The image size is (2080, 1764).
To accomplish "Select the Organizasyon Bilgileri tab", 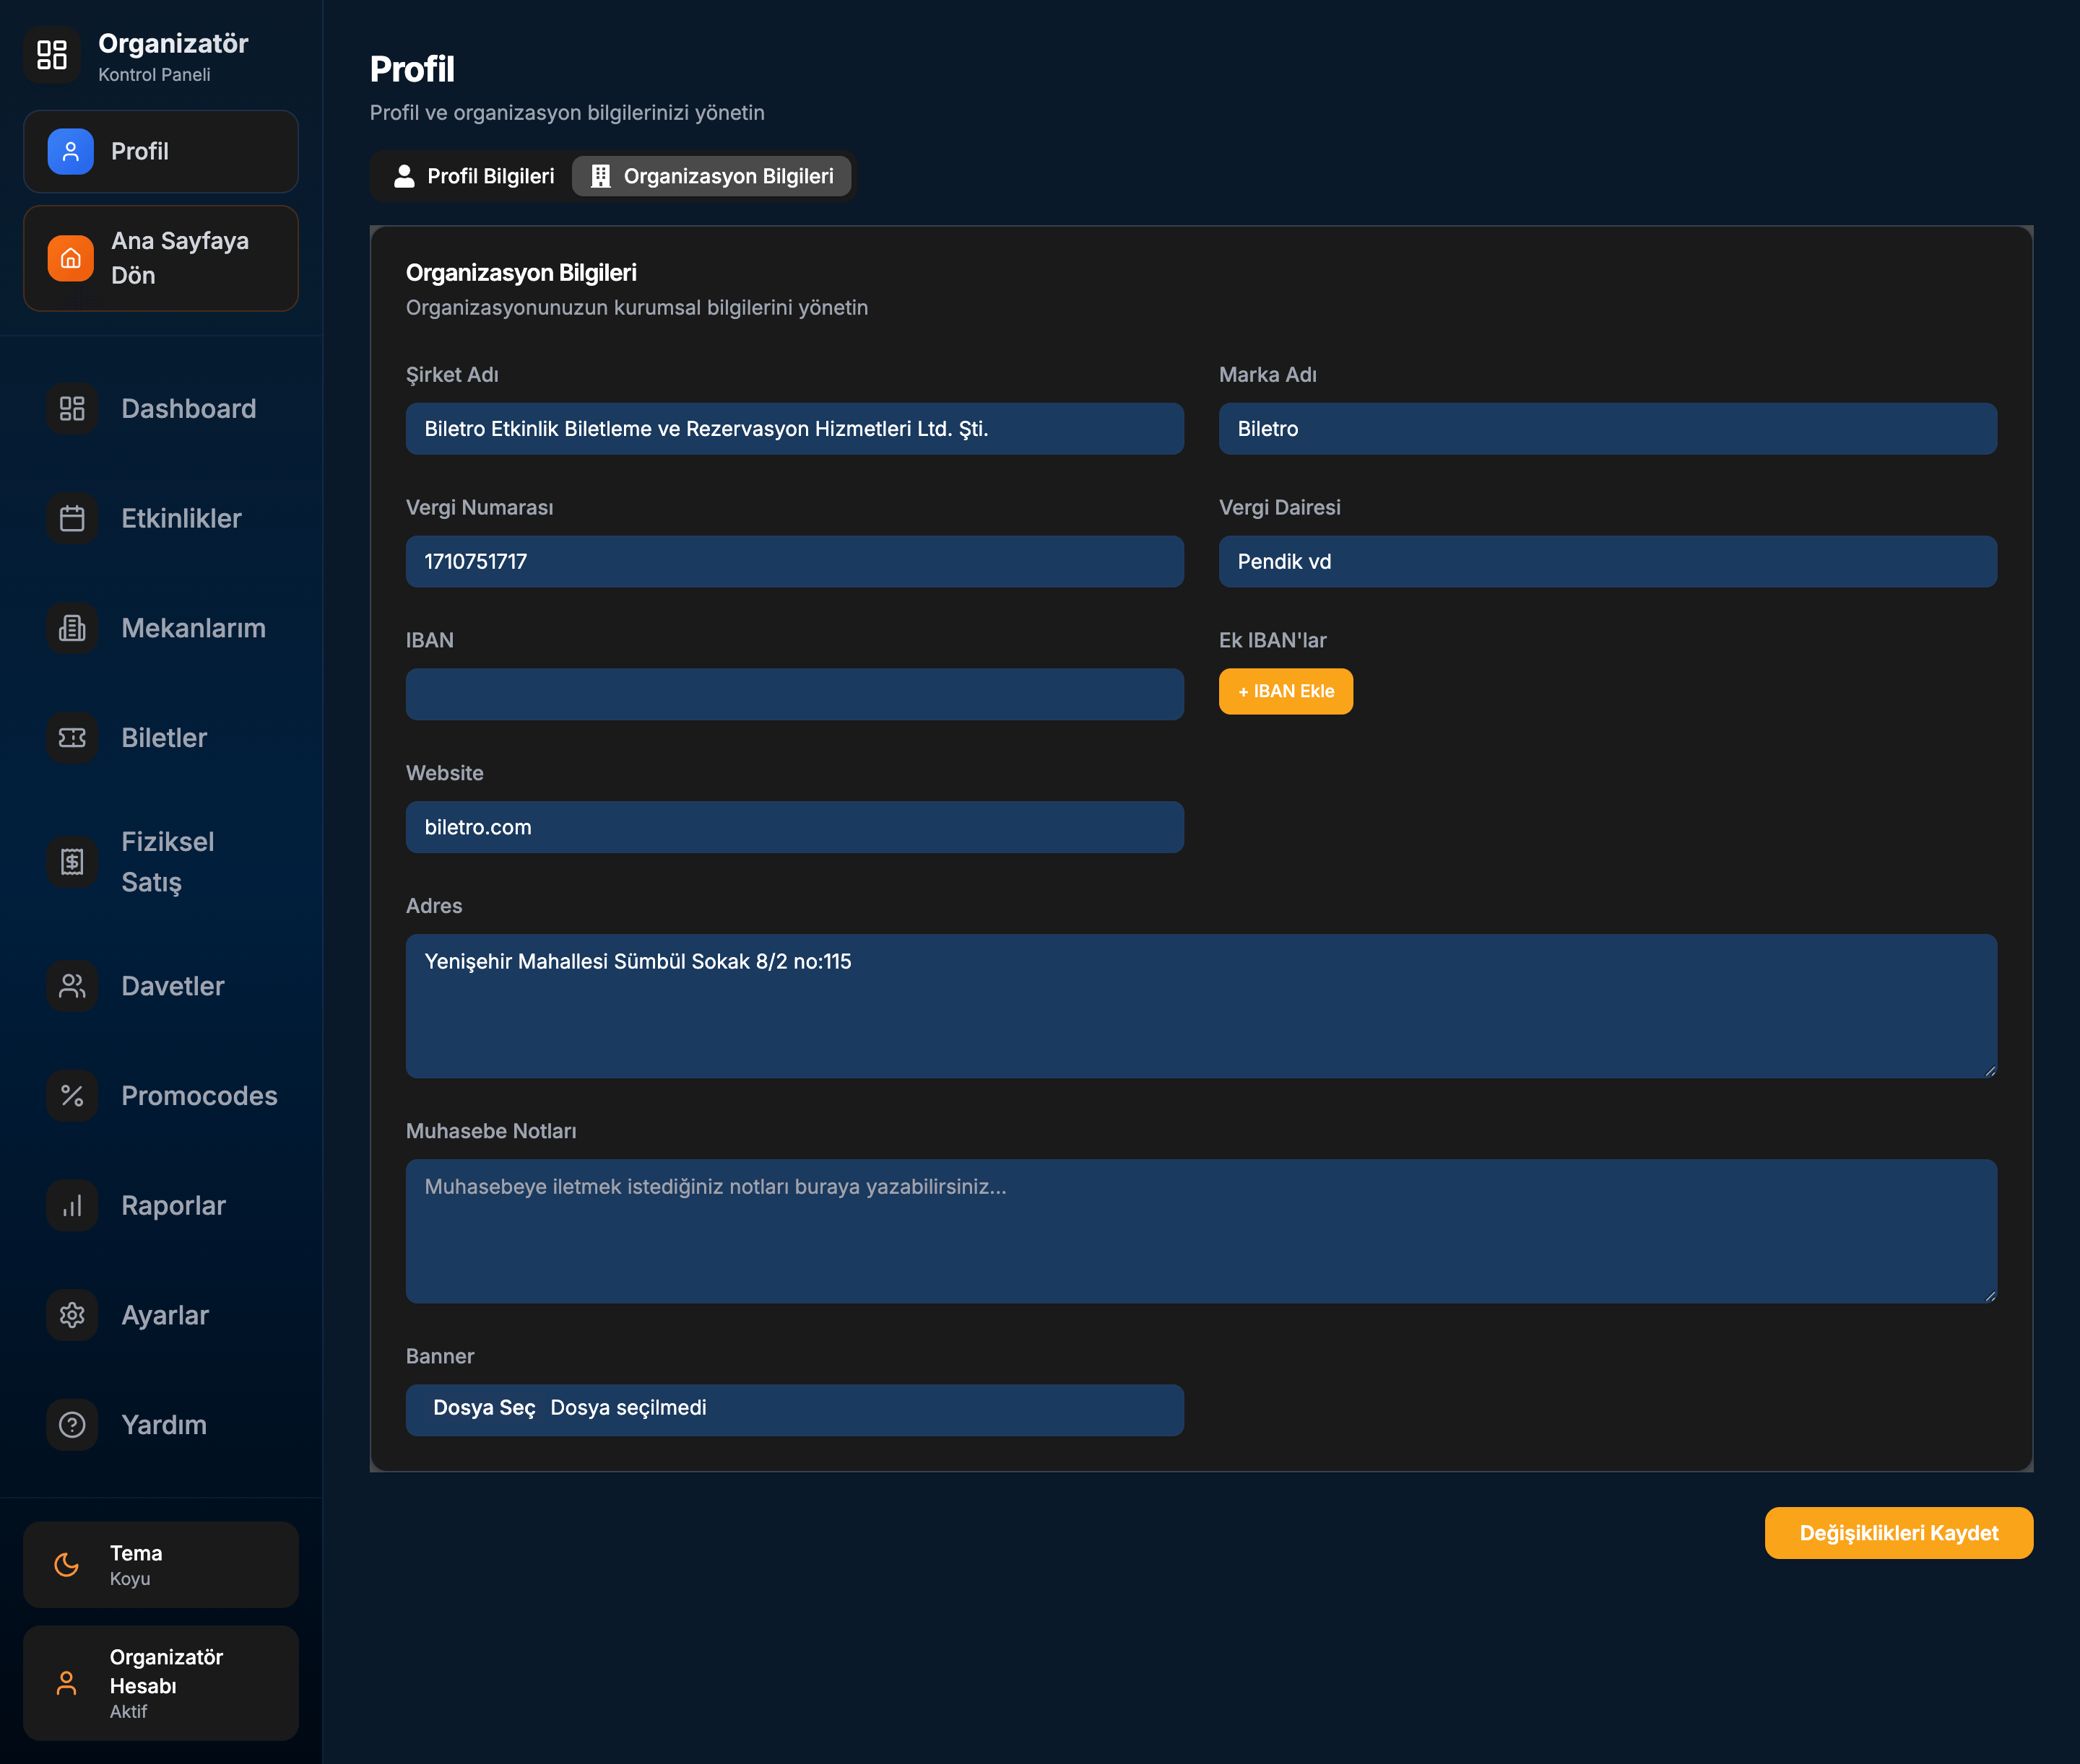I will (711, 176).
